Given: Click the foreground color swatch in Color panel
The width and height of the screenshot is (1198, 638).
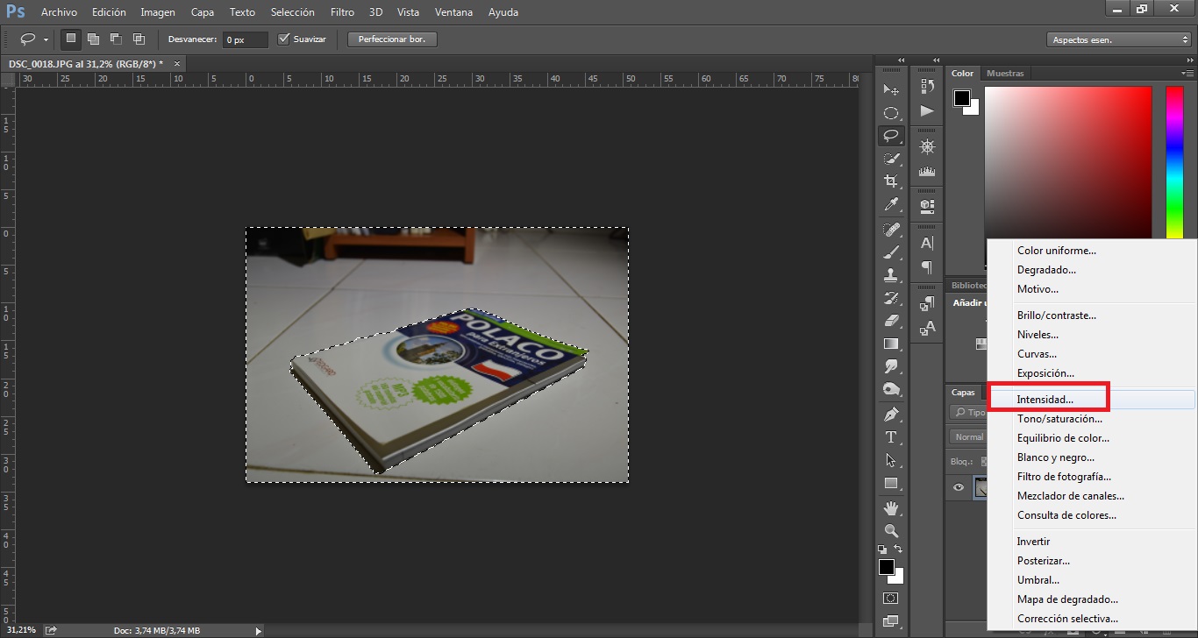Looking at the screenshot, I should coord(962,97).
